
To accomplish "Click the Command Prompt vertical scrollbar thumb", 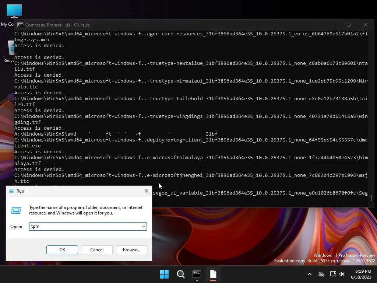I will pos(371,198).
